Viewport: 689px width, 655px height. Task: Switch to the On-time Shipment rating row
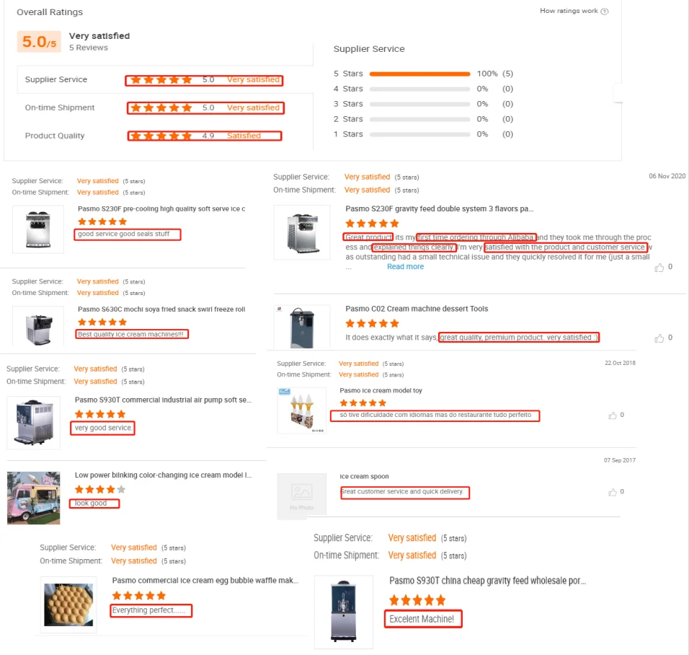(60, 108)
